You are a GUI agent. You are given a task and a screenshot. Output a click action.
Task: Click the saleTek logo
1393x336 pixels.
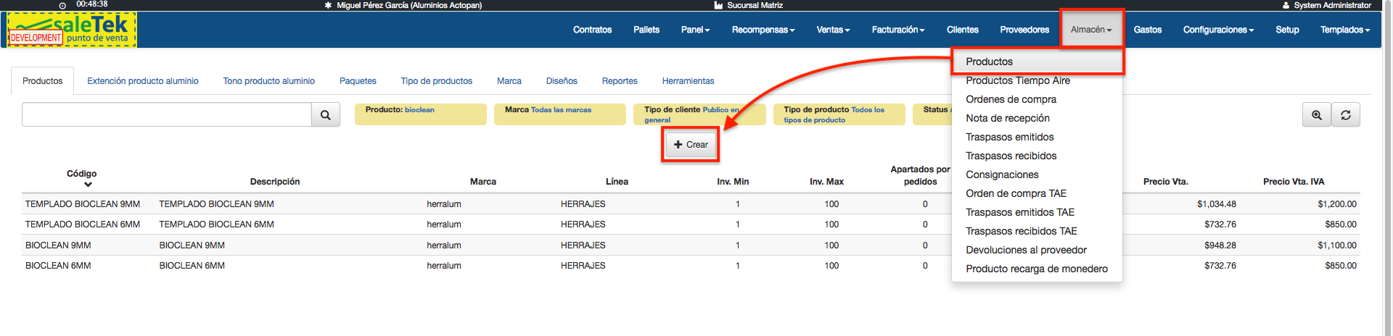click(72, 30)
